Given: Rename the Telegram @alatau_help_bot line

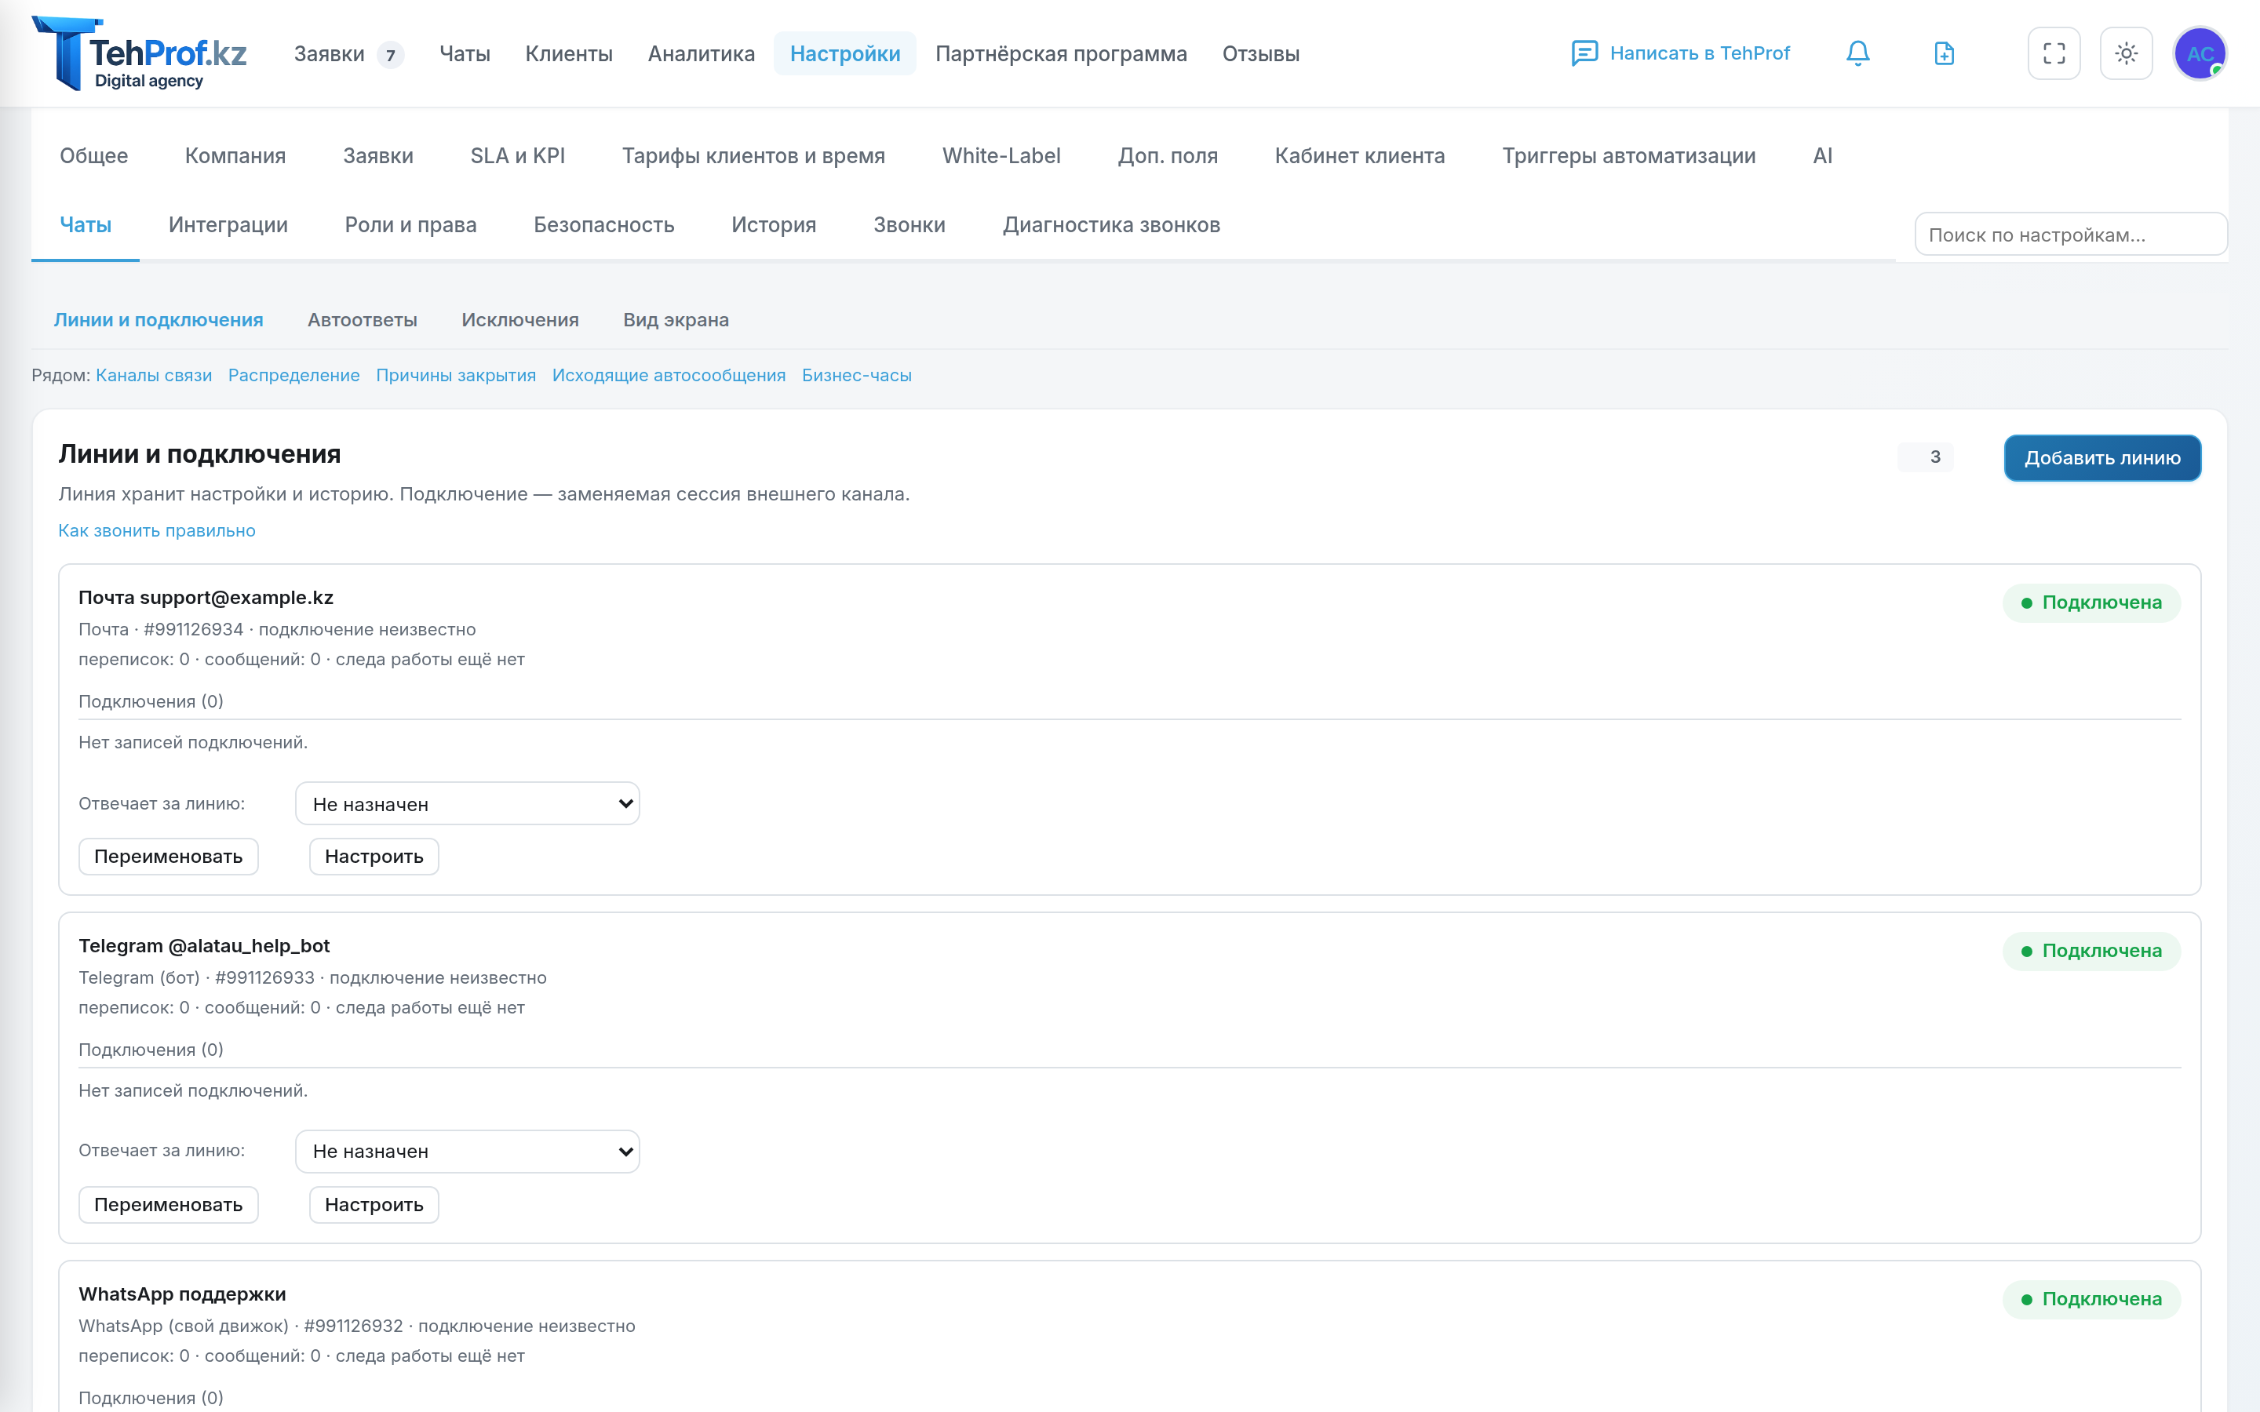Looking at the screenshot, I should (168, 1205).
